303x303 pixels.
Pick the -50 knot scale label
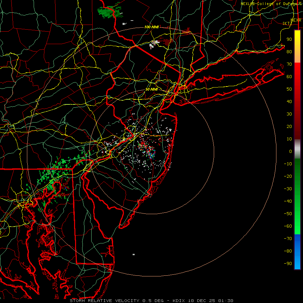point(288,214)
